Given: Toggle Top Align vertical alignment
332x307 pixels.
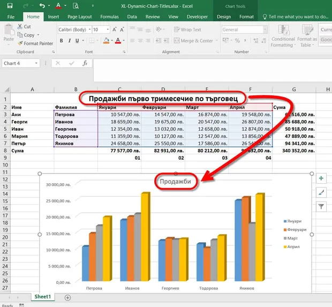Looking at the screenshot, I should (x=132, y=29).
